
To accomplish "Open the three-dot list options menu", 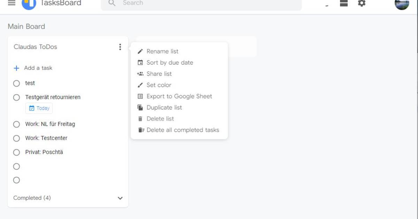I will point(120,47).
